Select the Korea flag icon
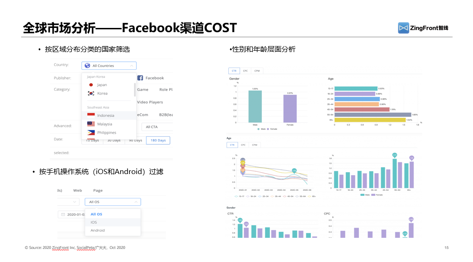 (x=91, y=94)
